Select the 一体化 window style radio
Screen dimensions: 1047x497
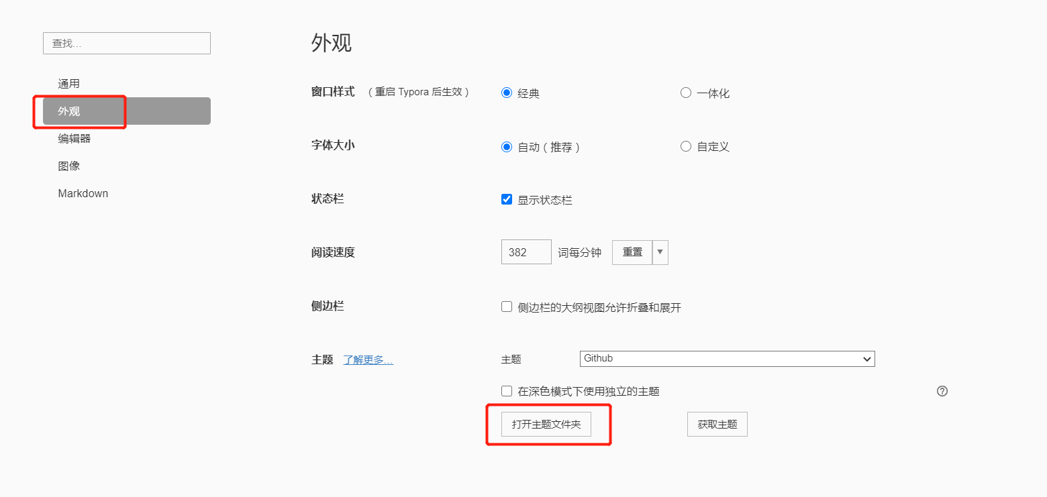pyautogui.click(x=686, y=93)
